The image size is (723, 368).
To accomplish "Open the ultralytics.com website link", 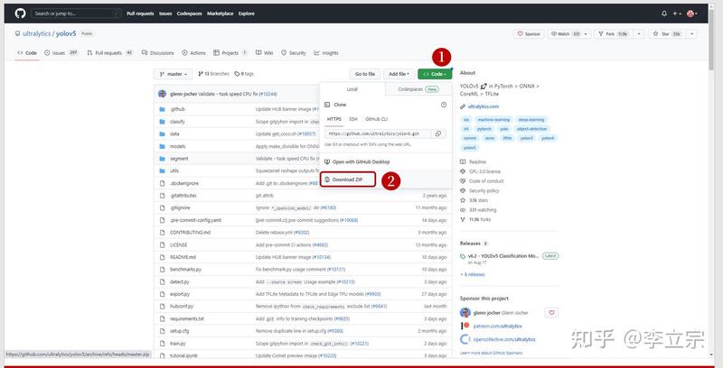I will tap(484, 106).
